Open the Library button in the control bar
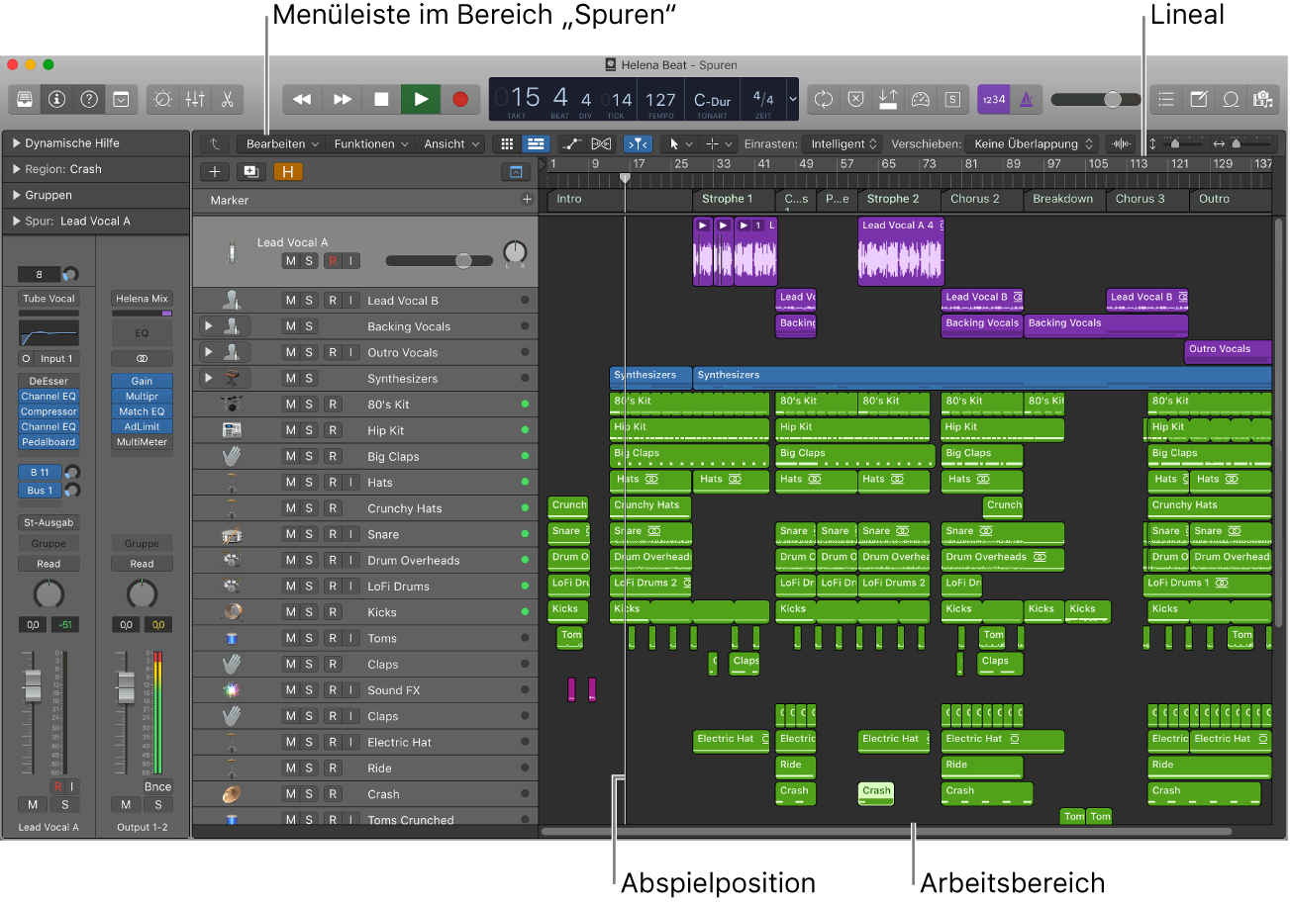 24,99
